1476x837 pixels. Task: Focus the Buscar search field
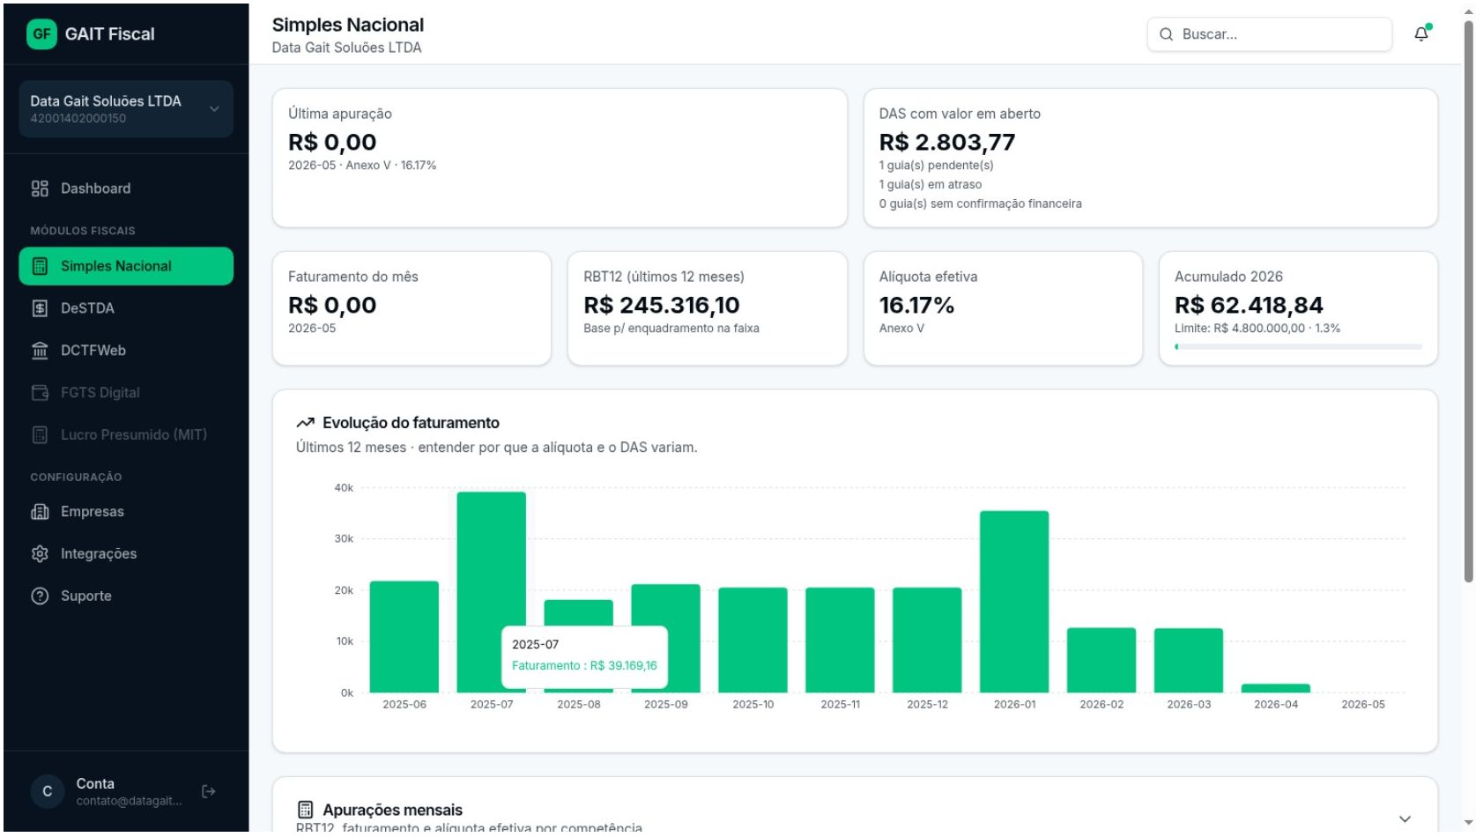(1270, 34)
